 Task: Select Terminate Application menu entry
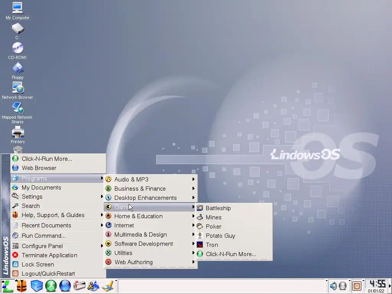pos(58,255)
